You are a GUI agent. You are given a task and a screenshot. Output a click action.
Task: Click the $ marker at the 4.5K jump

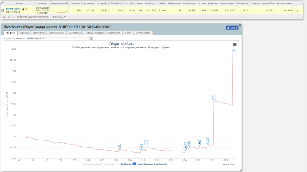pos(214,97)
